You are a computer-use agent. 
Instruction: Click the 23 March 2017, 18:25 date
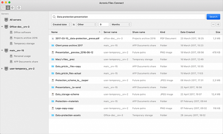(x=192, y=38)
